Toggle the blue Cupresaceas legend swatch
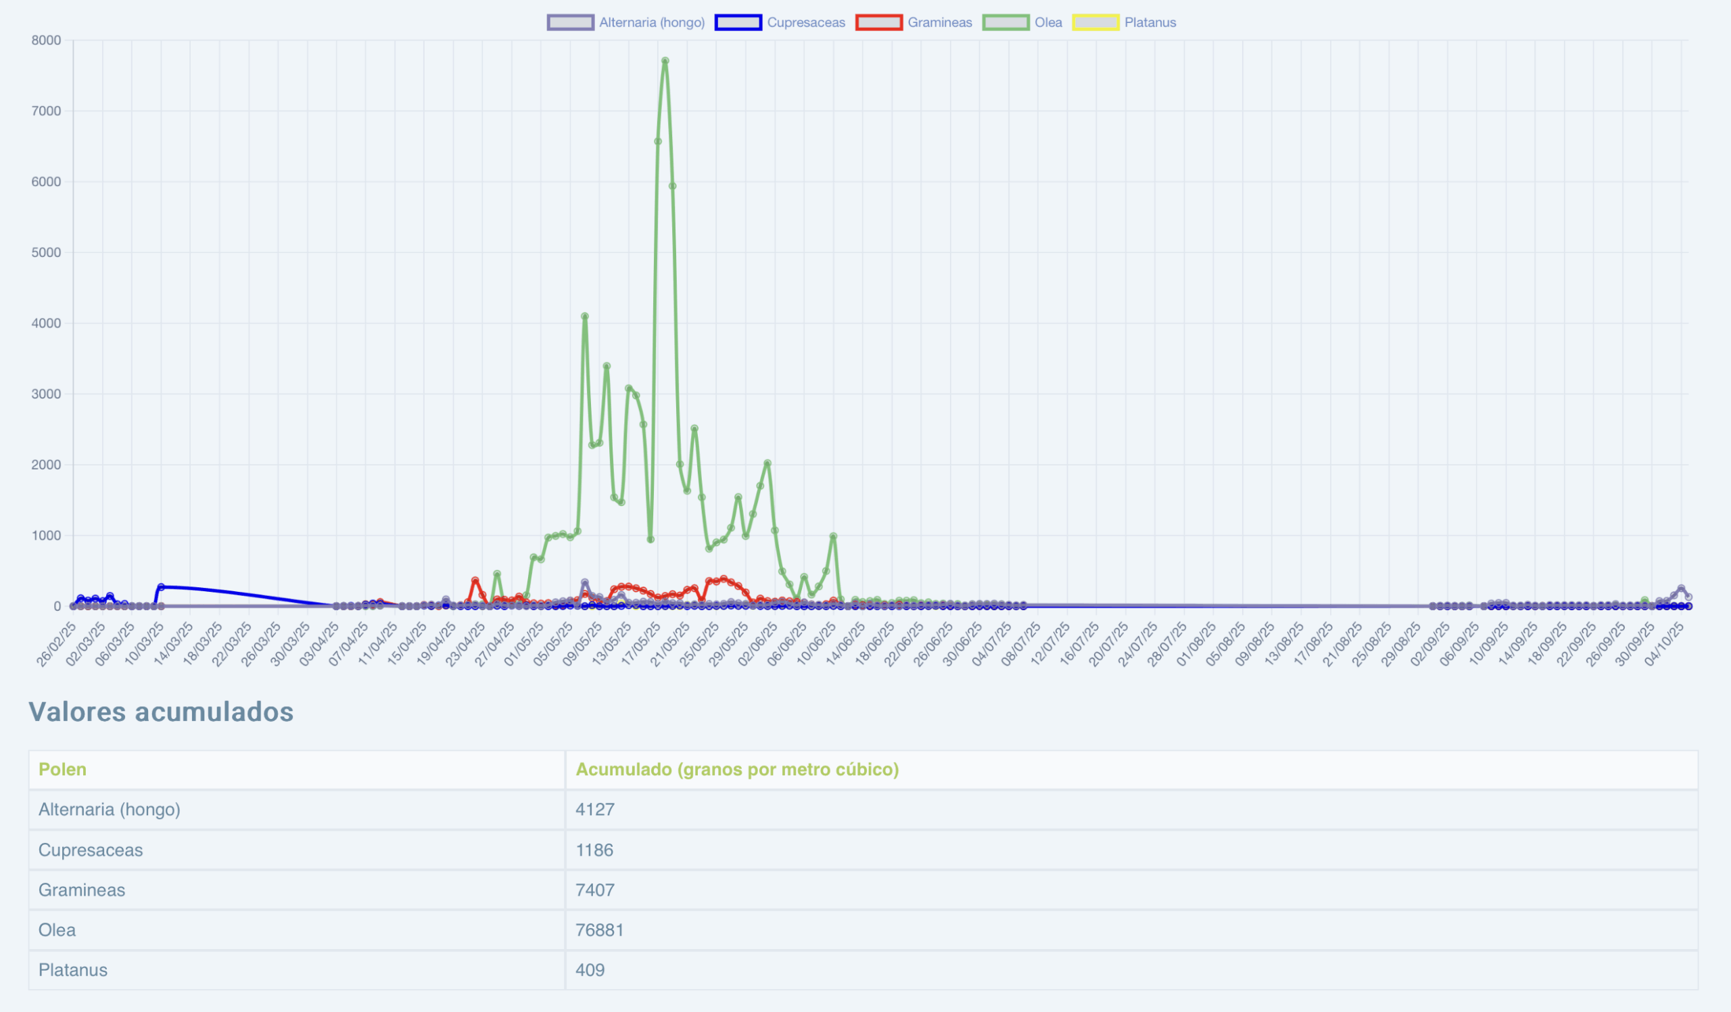Image resolution: width=1731 pixels, height=1012 pixels. 738,23
